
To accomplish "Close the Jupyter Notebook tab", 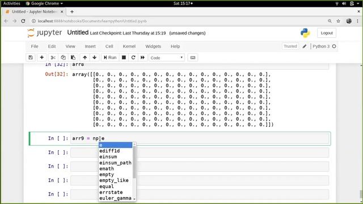I will click(62, 11).
